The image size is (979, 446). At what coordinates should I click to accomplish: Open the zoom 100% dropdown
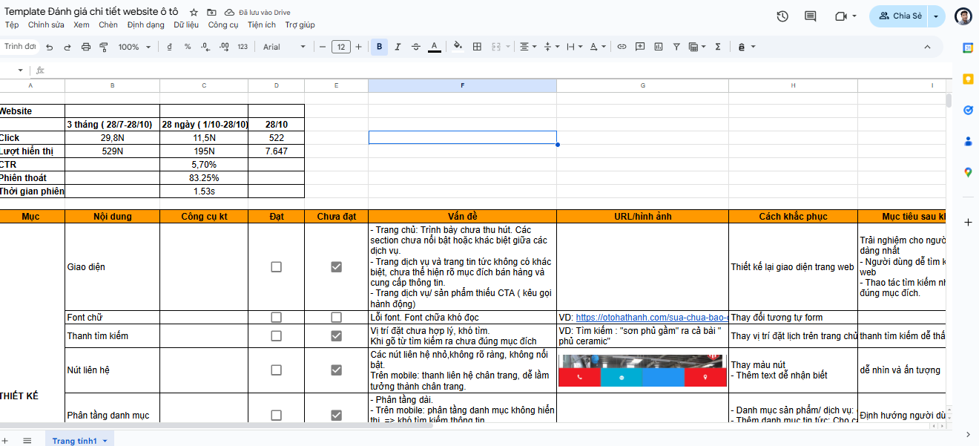coord(134,47)
